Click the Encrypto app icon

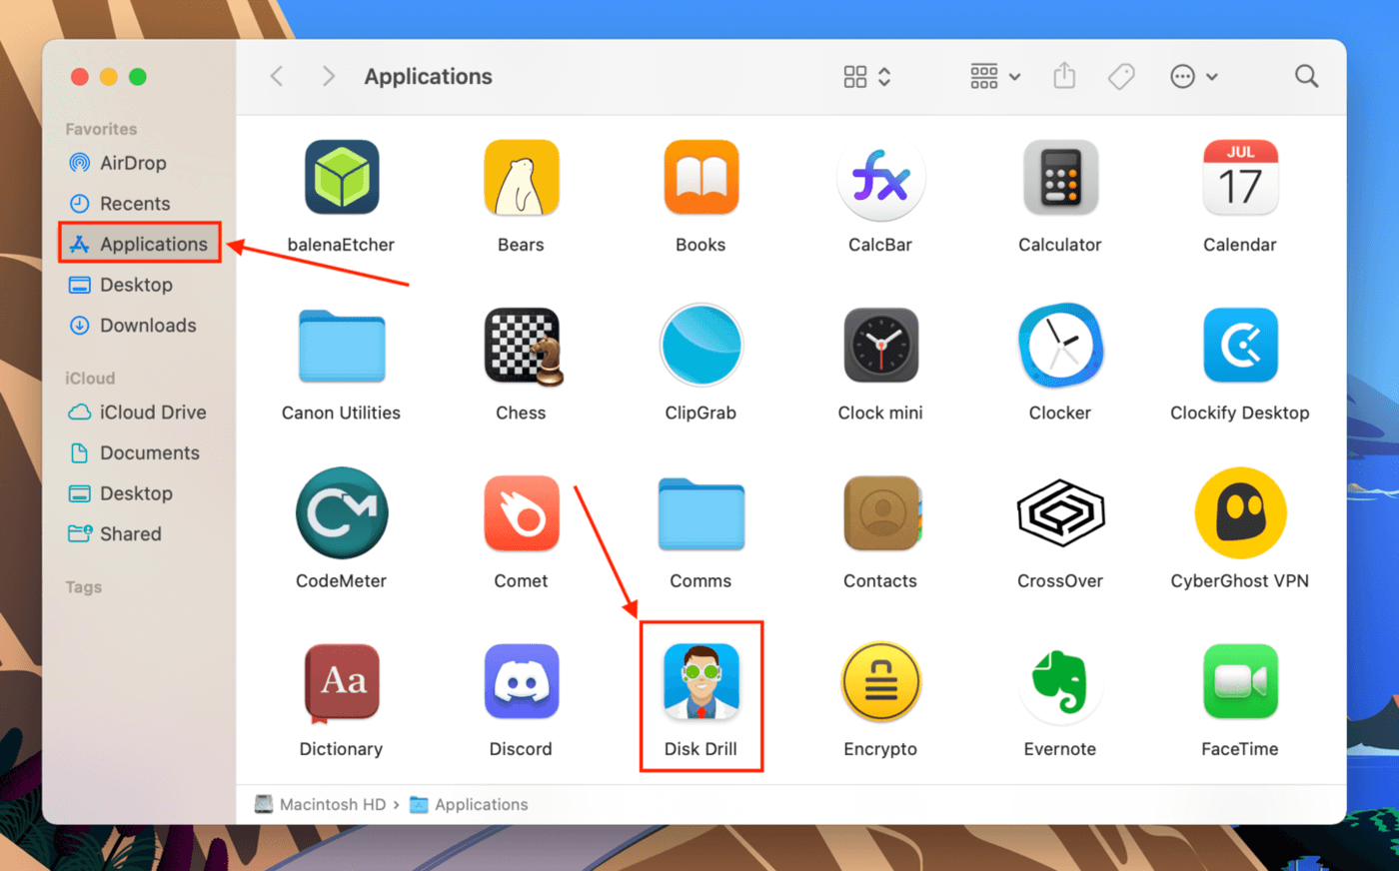coord(880,681)
